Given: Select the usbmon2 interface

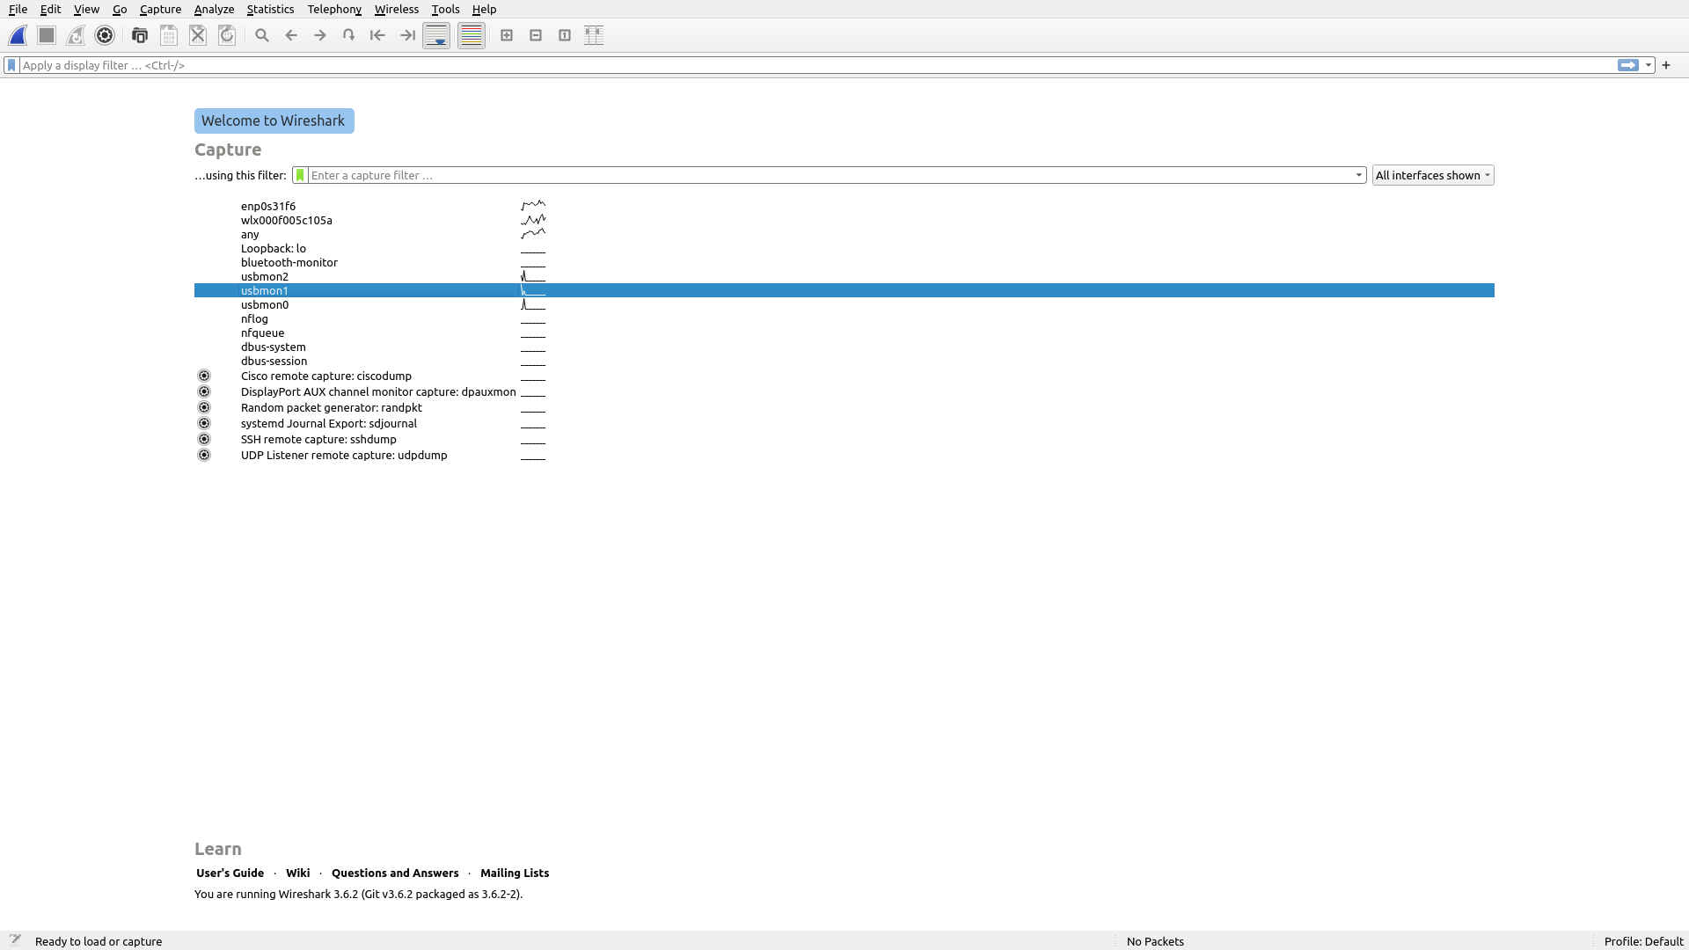Looking at the screenshot, I should pyautogui.click(x=844, y=276).
